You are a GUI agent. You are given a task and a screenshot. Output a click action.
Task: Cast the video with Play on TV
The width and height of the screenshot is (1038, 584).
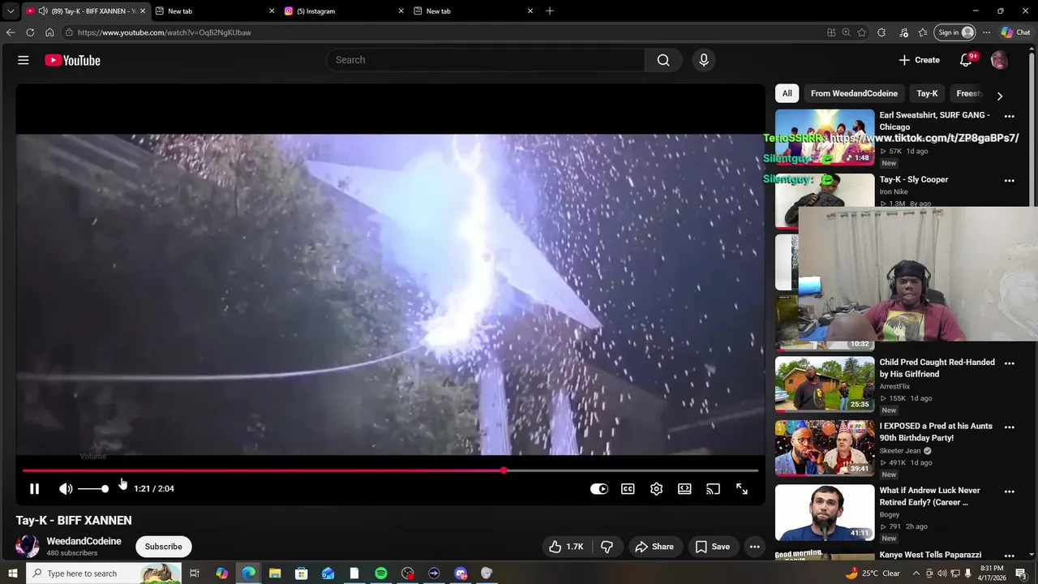coord(713,489)
